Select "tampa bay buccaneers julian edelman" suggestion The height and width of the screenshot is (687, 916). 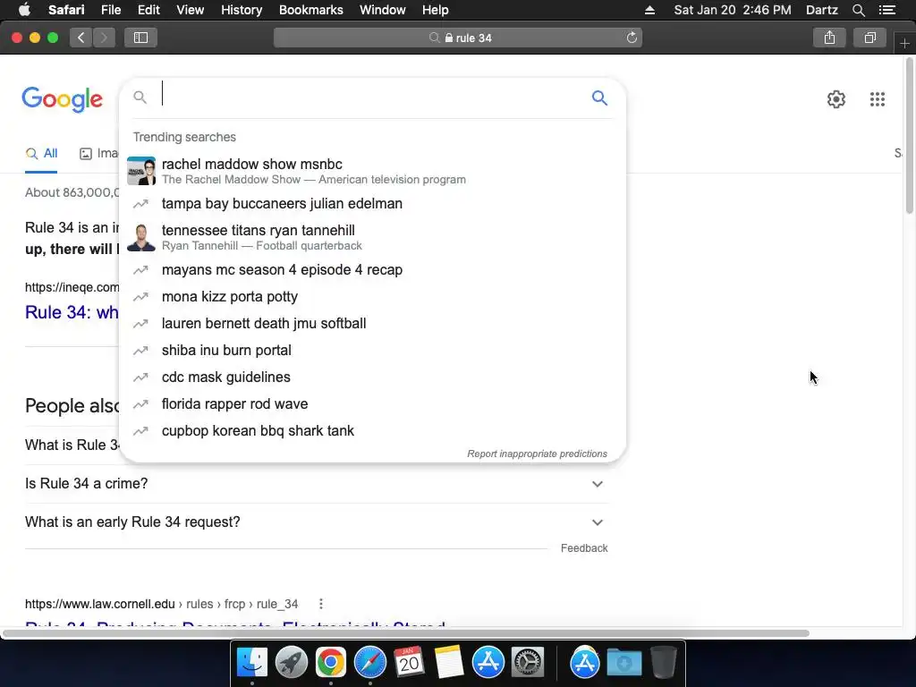pyautogui.click(x=372, y=204)
